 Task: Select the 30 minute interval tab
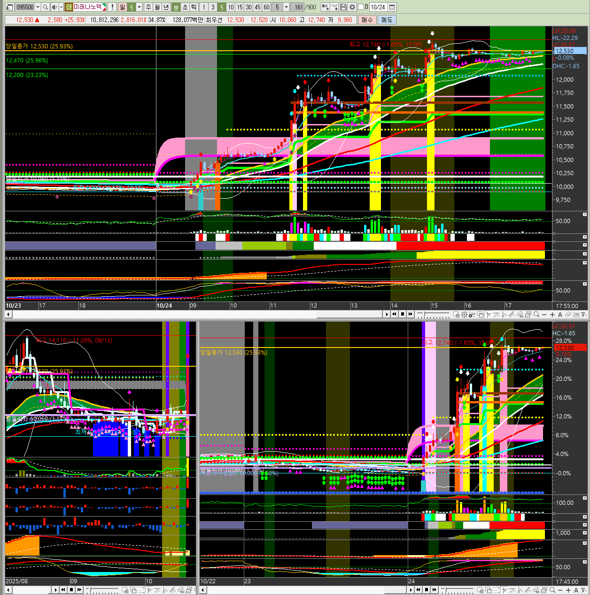[248, 7]
